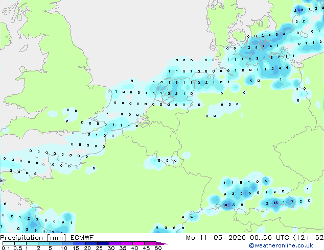This screenshot has width=324, height=250.
Task: Click the '50' legend scale label
Action: tap(158, 248)
